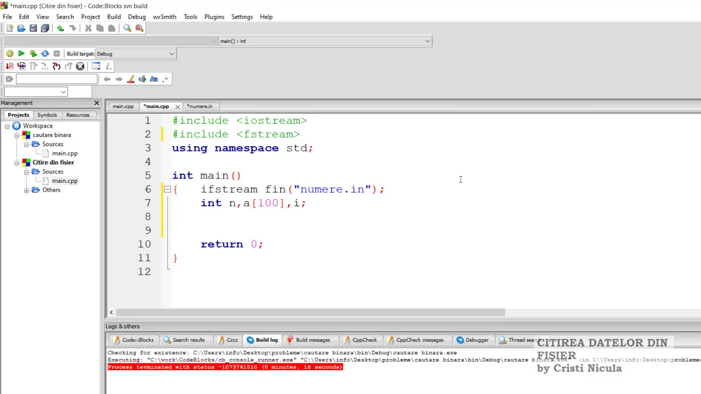Open the Replace tool icon
The height and width of the screenshot is (394, 701).
139,28
